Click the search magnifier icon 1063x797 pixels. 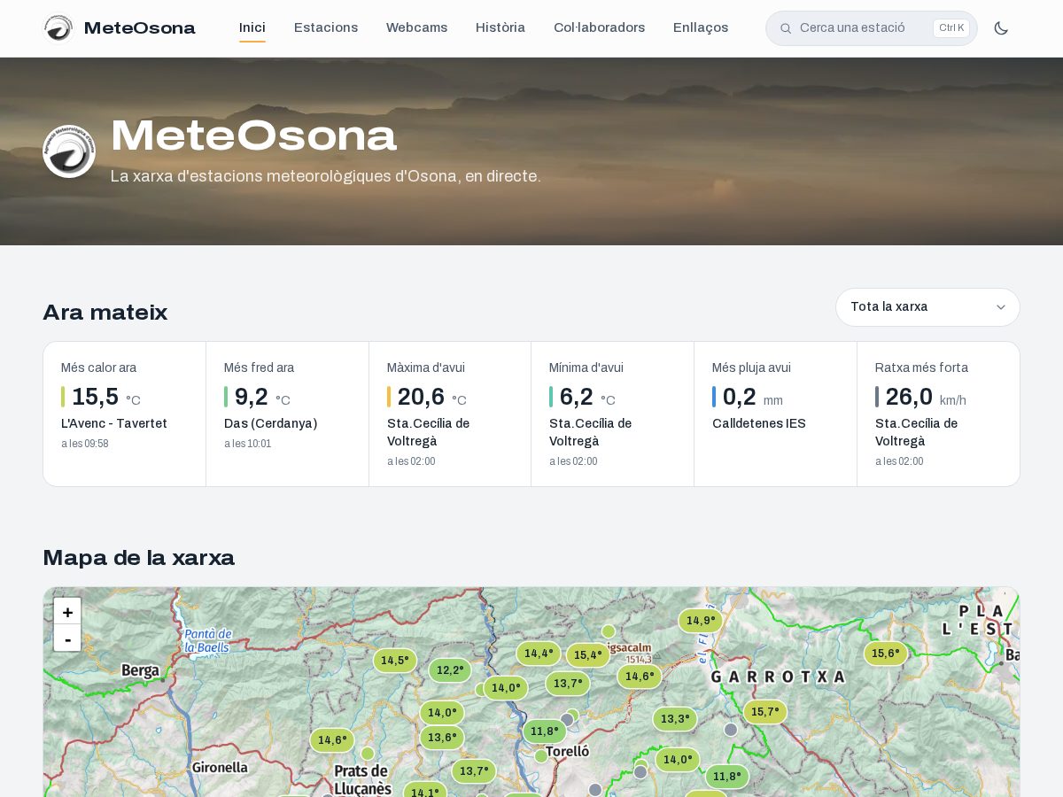[x=786, y=28]
